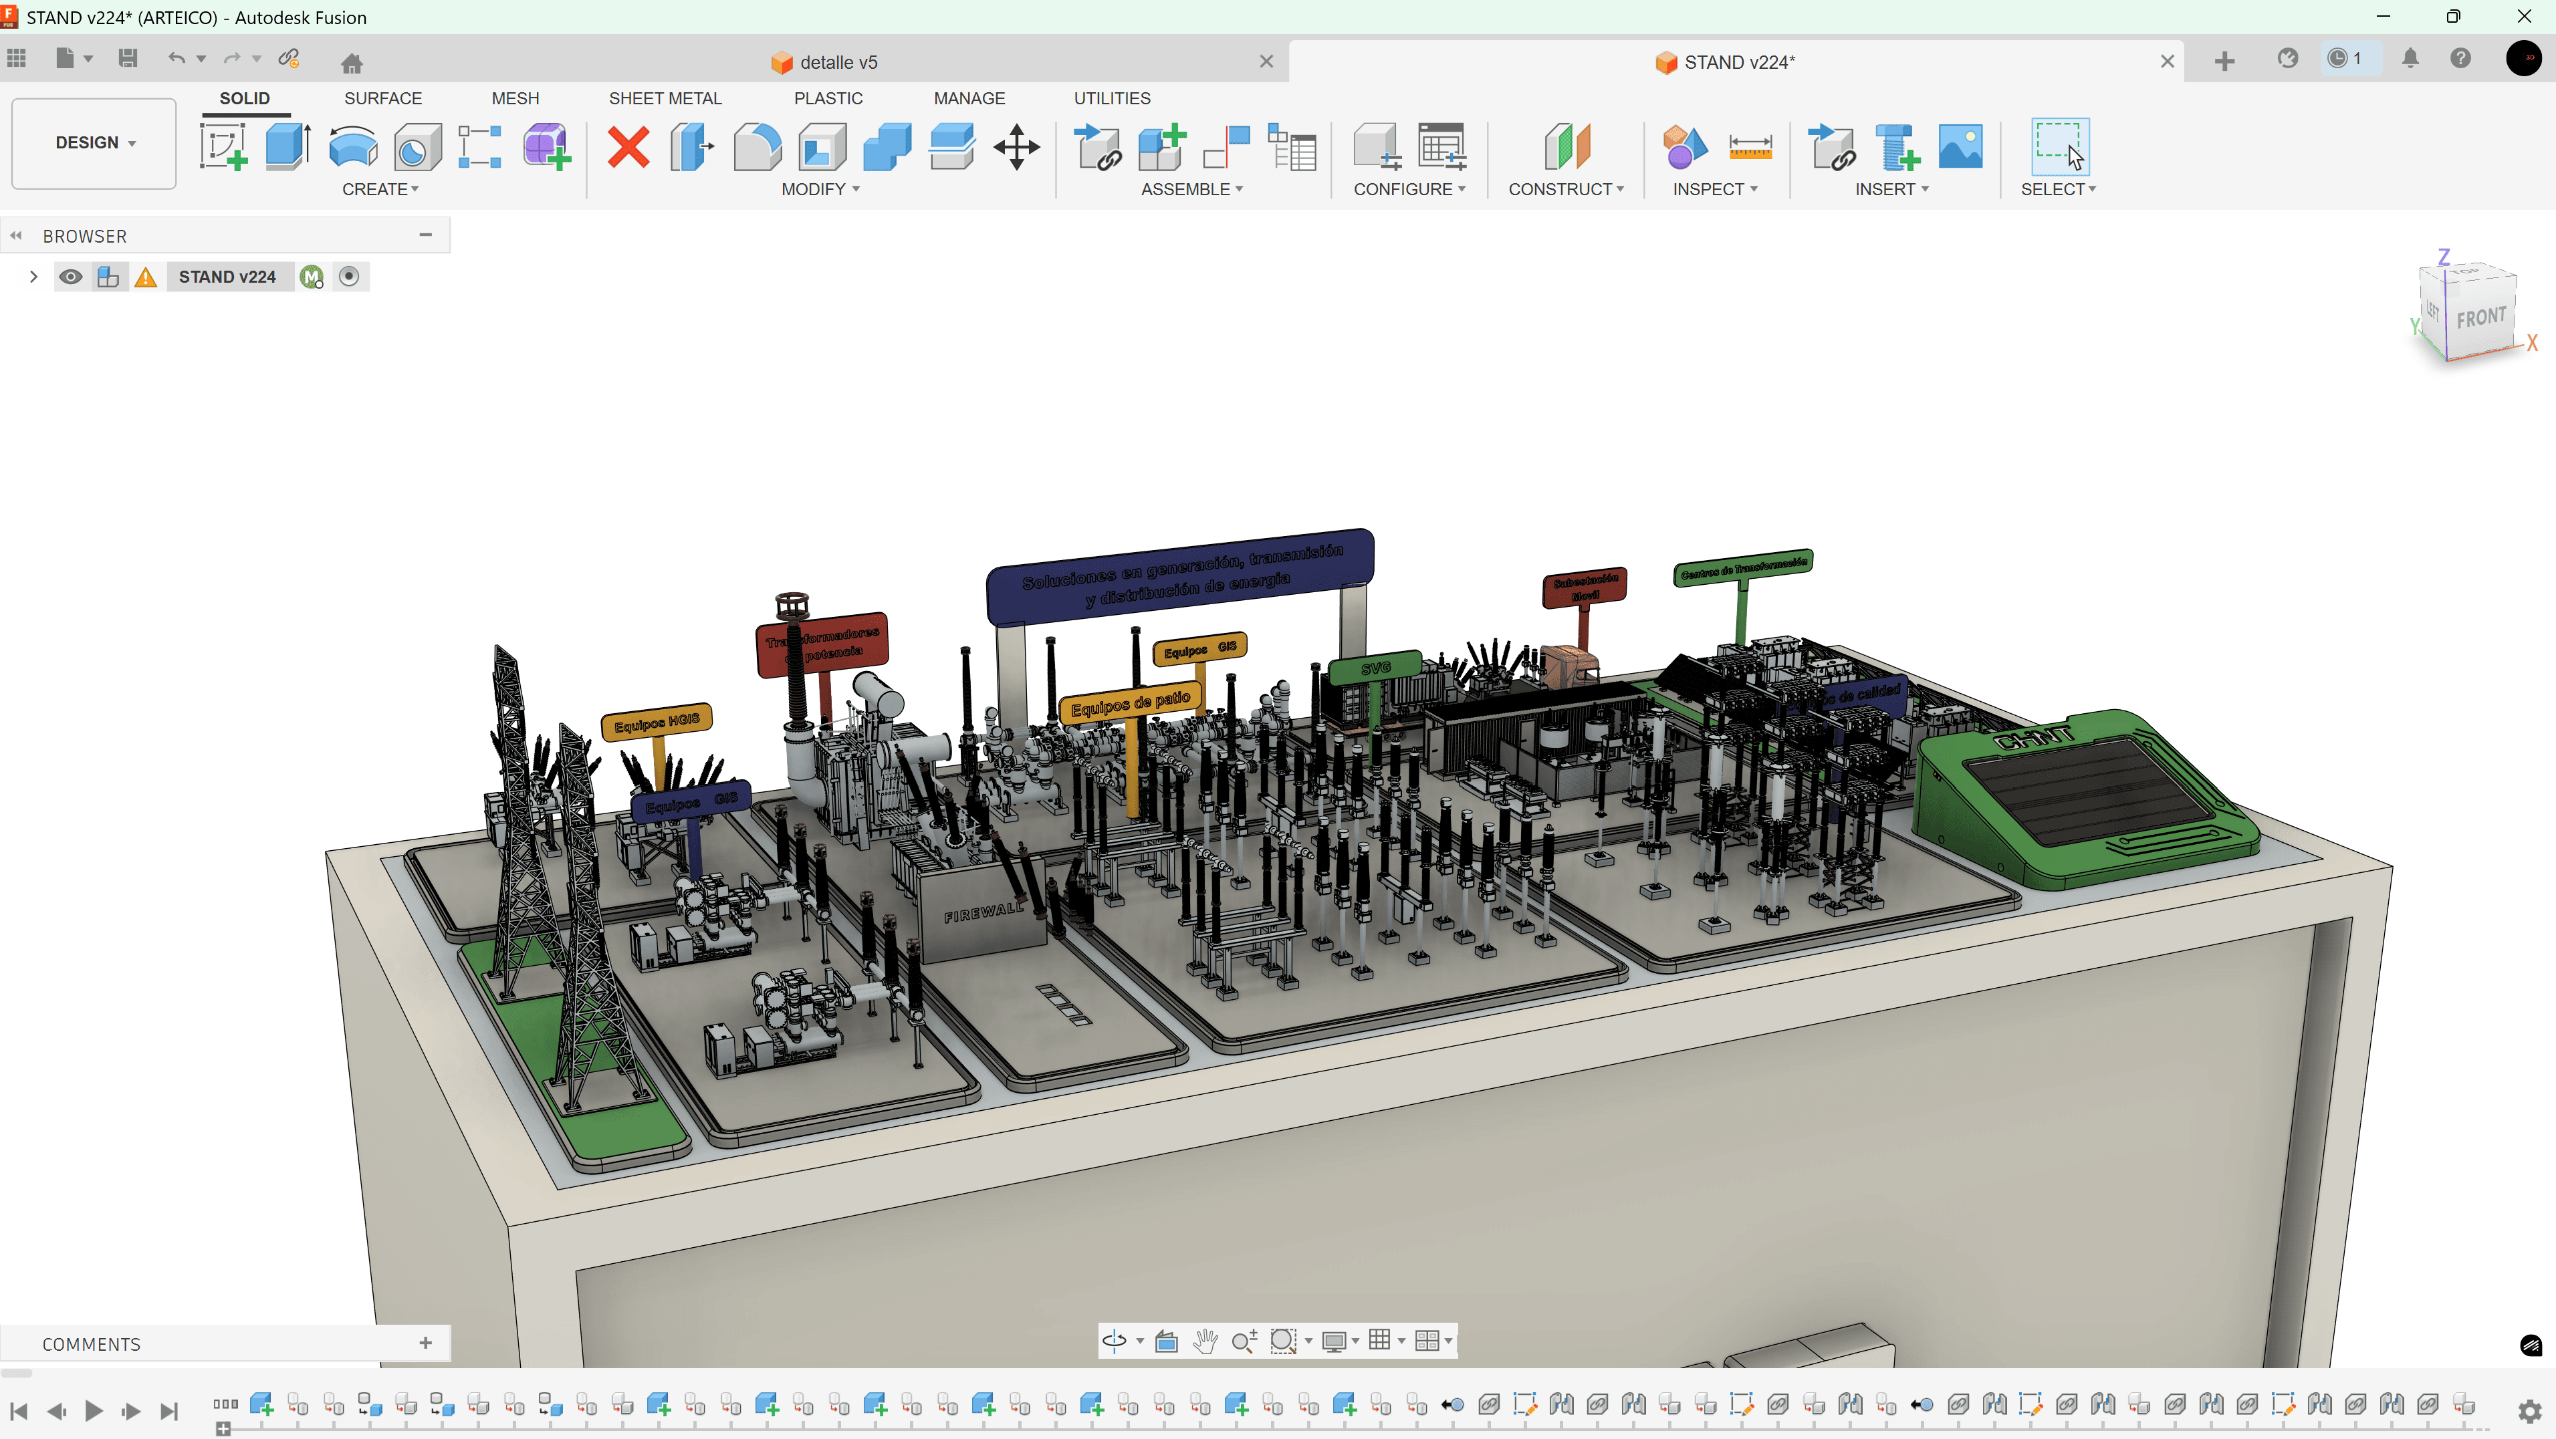Select the Create Sketch tool
Screen dimensions: 2556x1439
(224, 147)
